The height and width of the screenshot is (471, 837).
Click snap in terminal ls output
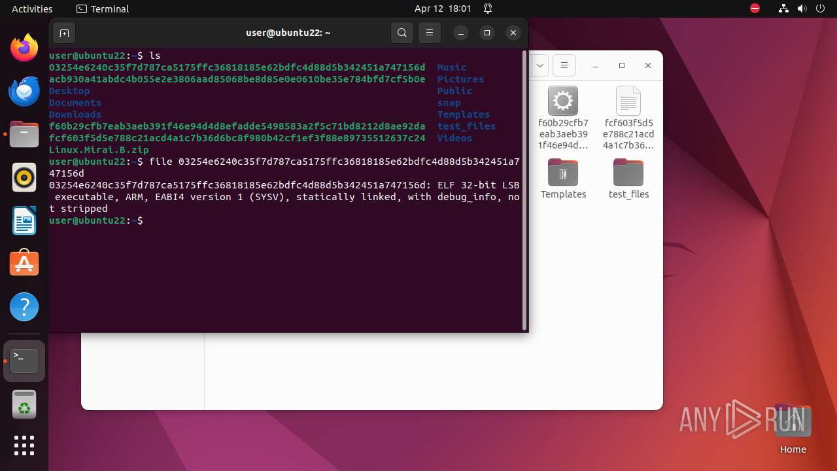(449, 103)
